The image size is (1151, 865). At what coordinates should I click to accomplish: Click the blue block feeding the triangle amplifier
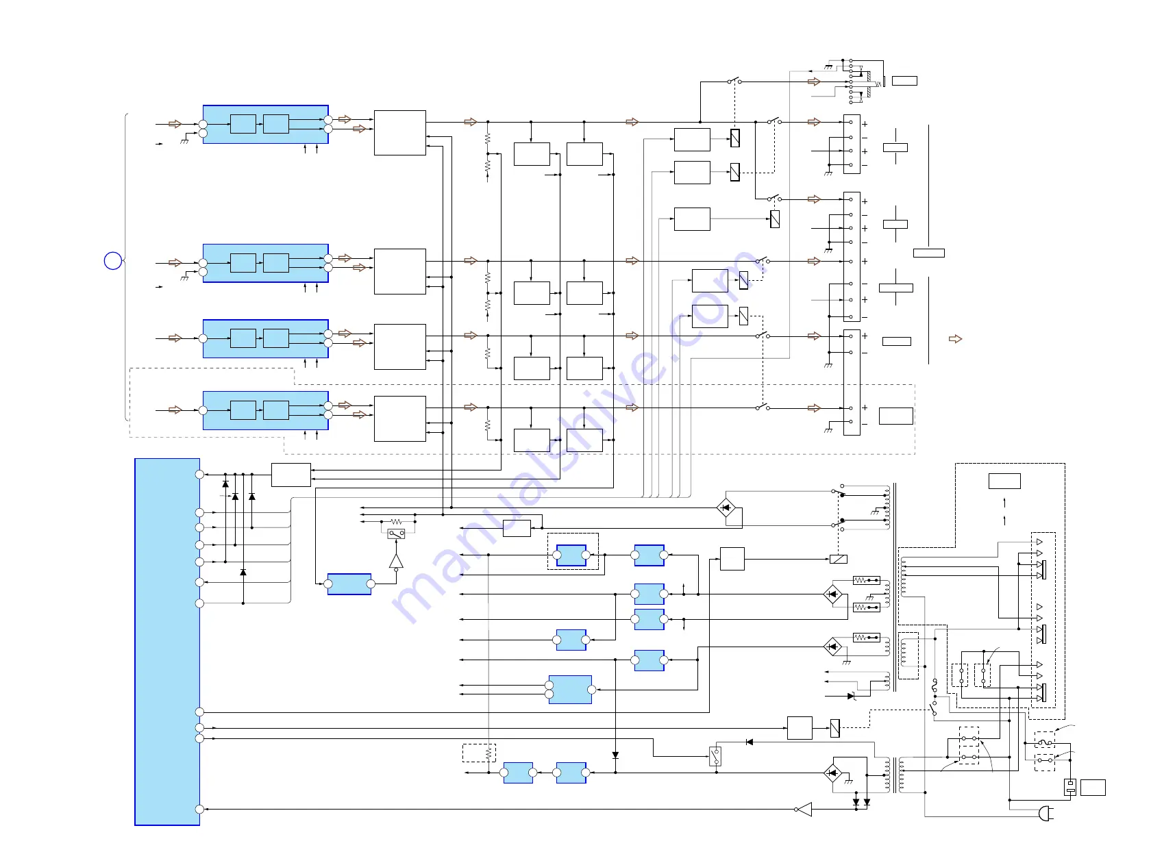pyautogui.click(x=349, y=584)
